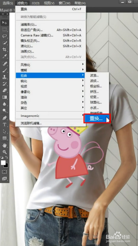Open the 帮助(H) menu
The width and height of the screenshot is (138, 246).
(x=80, y=3)
